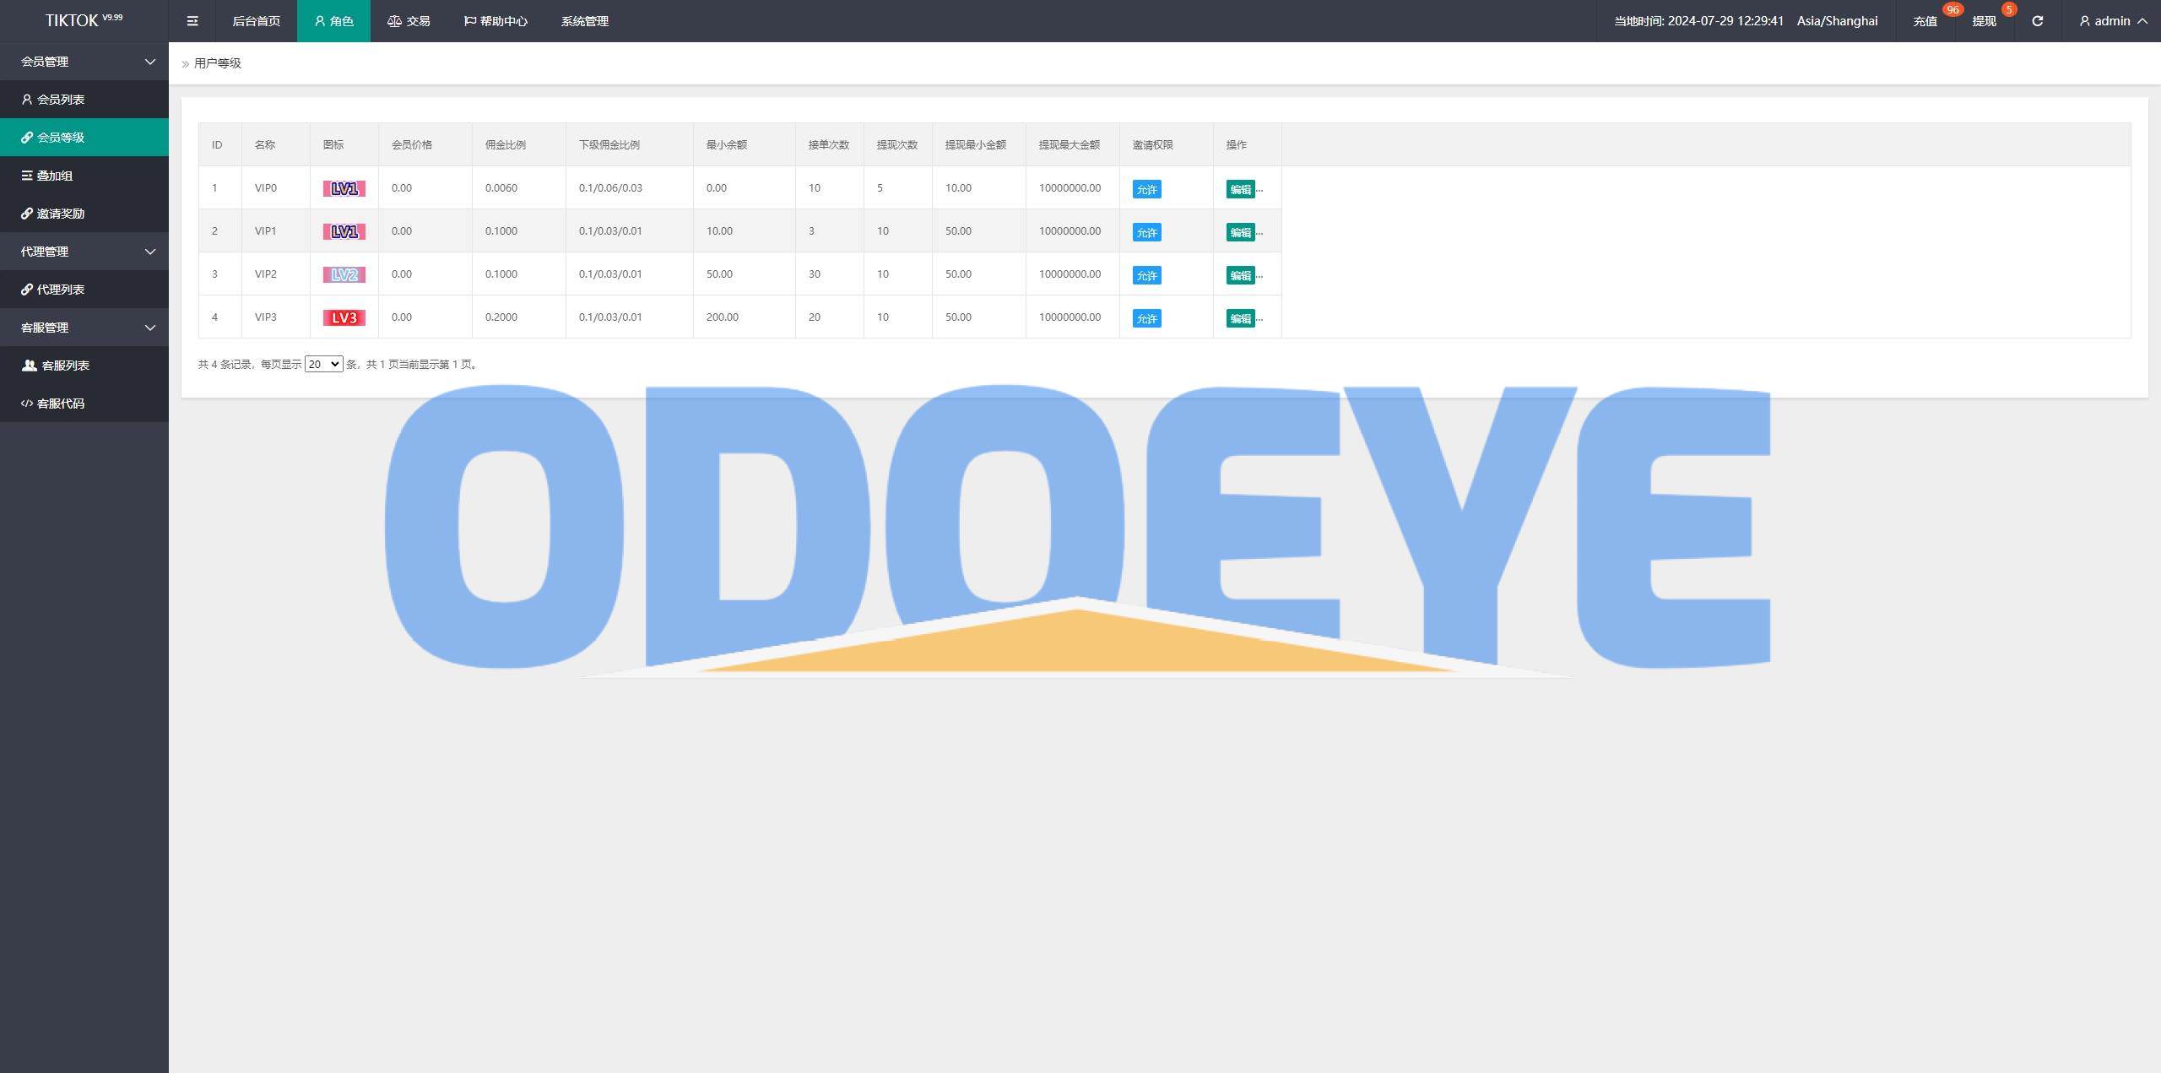
Task: Open 代理列表 in the sidebar
Action: click(84, 290)
